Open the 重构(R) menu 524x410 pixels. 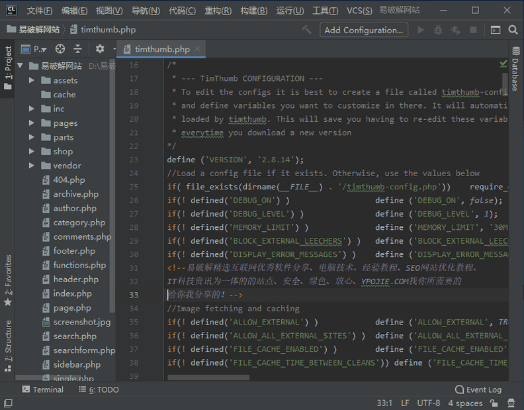(x=218, y=11)
